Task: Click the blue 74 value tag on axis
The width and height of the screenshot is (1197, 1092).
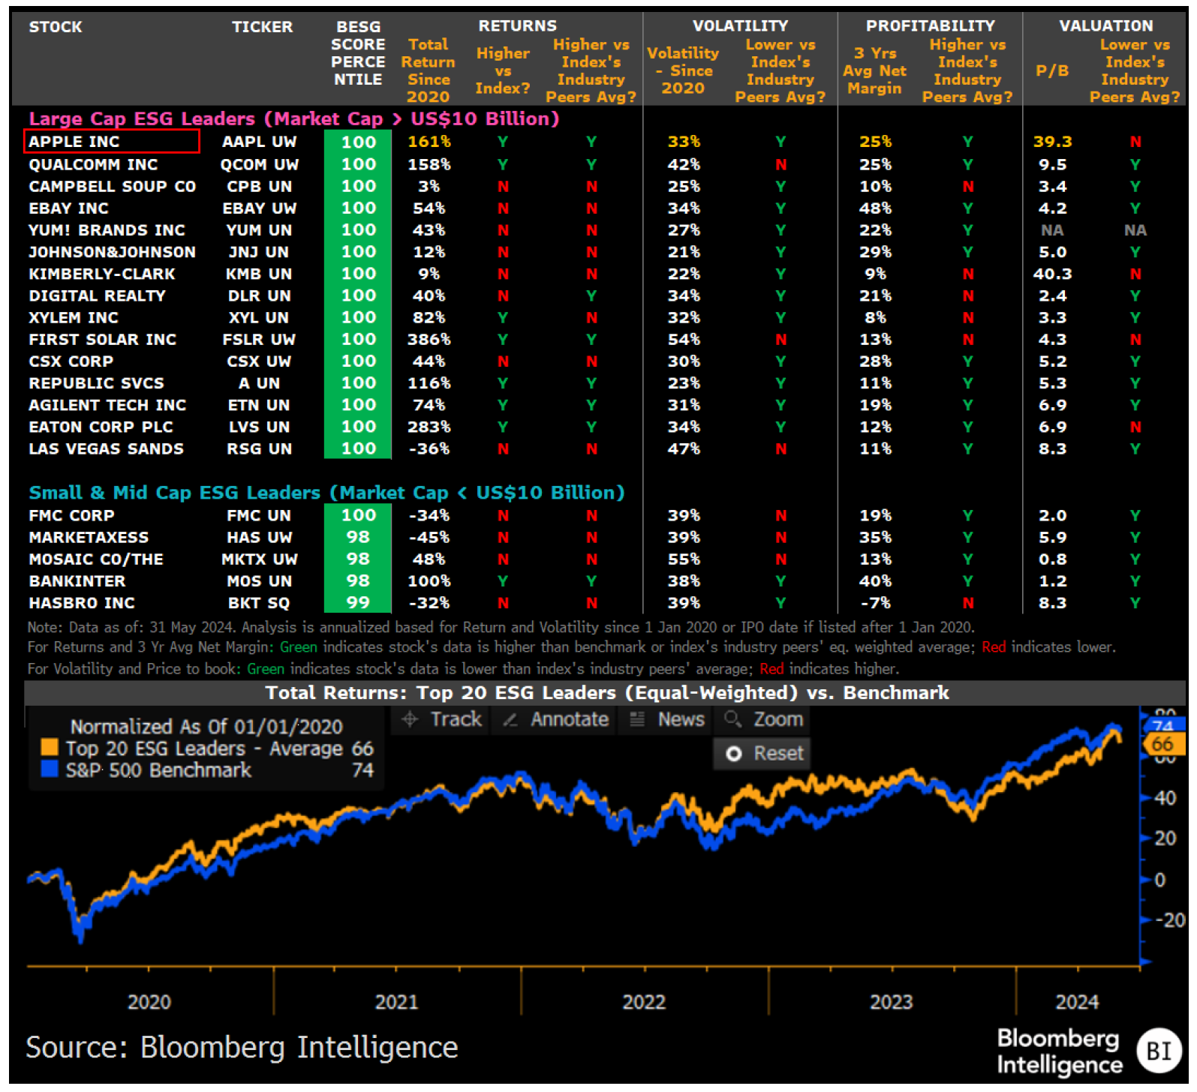Action: (x=1162, y=726)
